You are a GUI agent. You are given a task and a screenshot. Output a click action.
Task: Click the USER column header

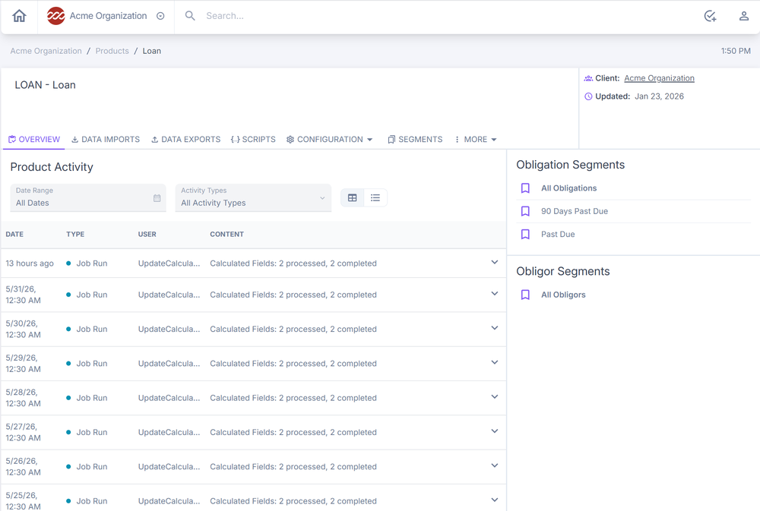click(147, 235)
